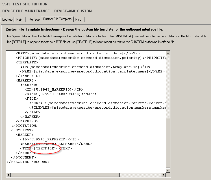This screenshot has height=180, width=211.
Task: Click the vertical scrollbar up arrow
Action: coord(168,53)
